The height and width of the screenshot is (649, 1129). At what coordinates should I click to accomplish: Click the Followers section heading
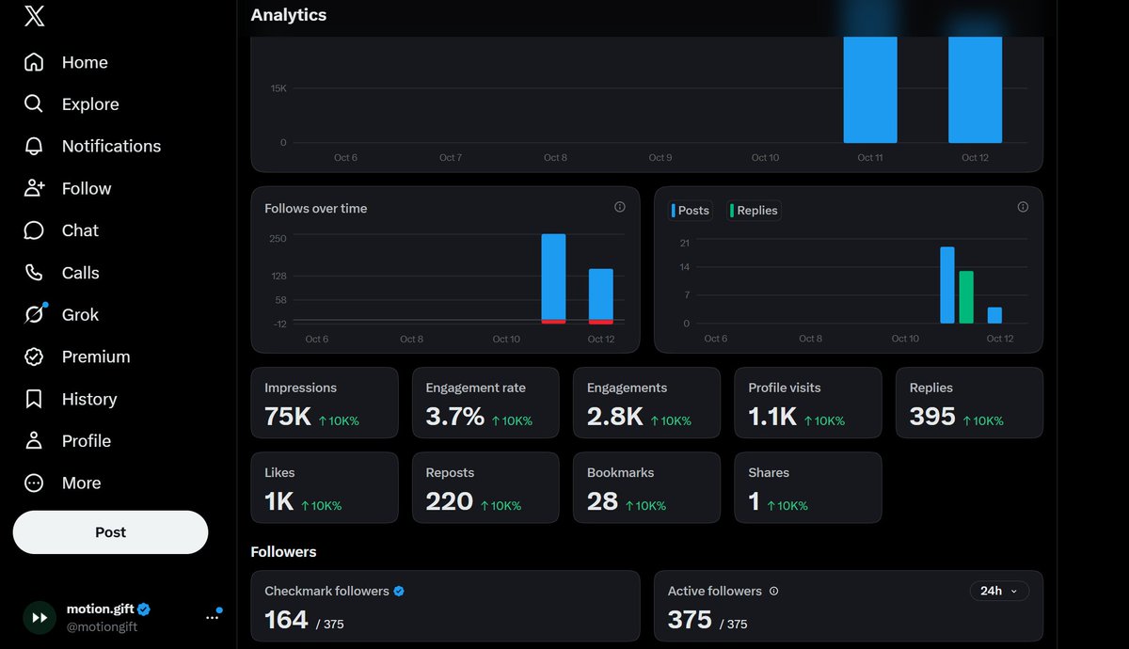tap(284, 552)
